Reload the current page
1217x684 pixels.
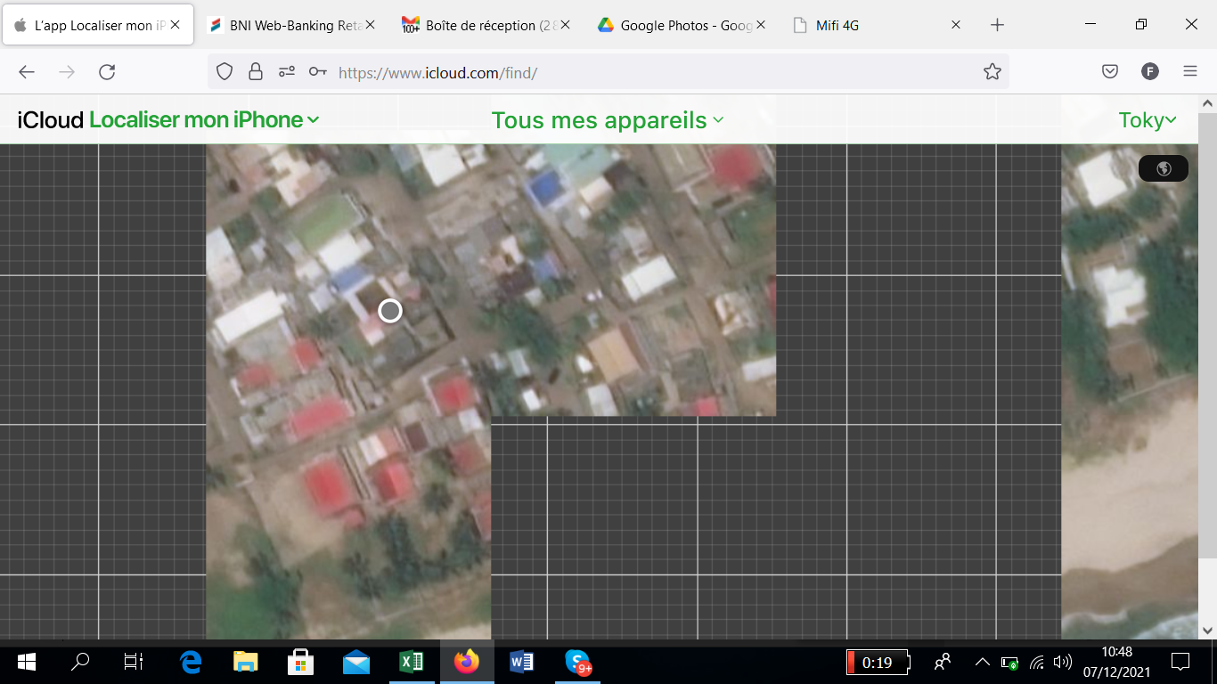107,72
